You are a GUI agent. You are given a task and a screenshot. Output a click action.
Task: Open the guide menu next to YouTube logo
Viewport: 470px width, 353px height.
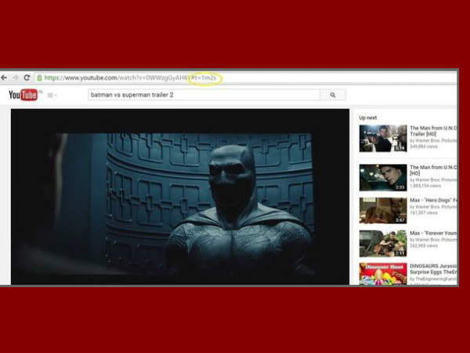point(52,95)
